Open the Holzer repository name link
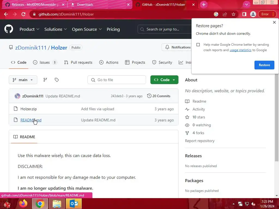This screenshot has height=209, width=279. [x=59, y=48]
